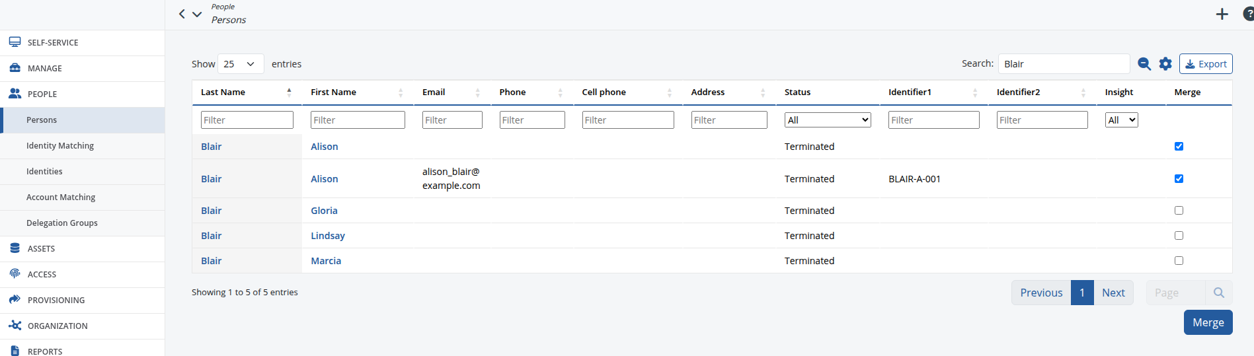The width and height of the screenshot is (1254, 356).
Task: Click the Phone filter field
Action: (532, 120)
